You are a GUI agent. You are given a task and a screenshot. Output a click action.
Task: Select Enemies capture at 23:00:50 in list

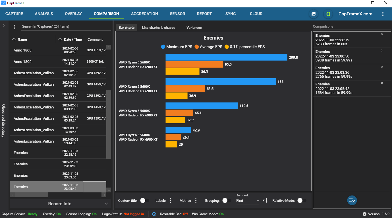[58, 164]
